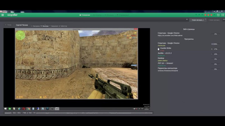Image resolution: width=225 pixels, height=126 pixels.
Task: Switch to Google Chrome in remote taskbar
Action: (29, 109)
